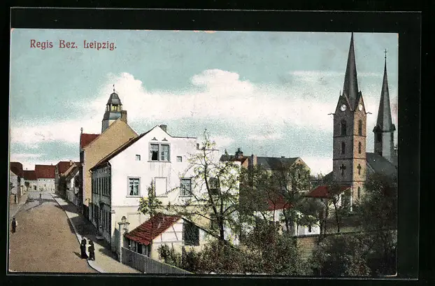
Task: Select the white gabled house's attic window
Action: 159,152
